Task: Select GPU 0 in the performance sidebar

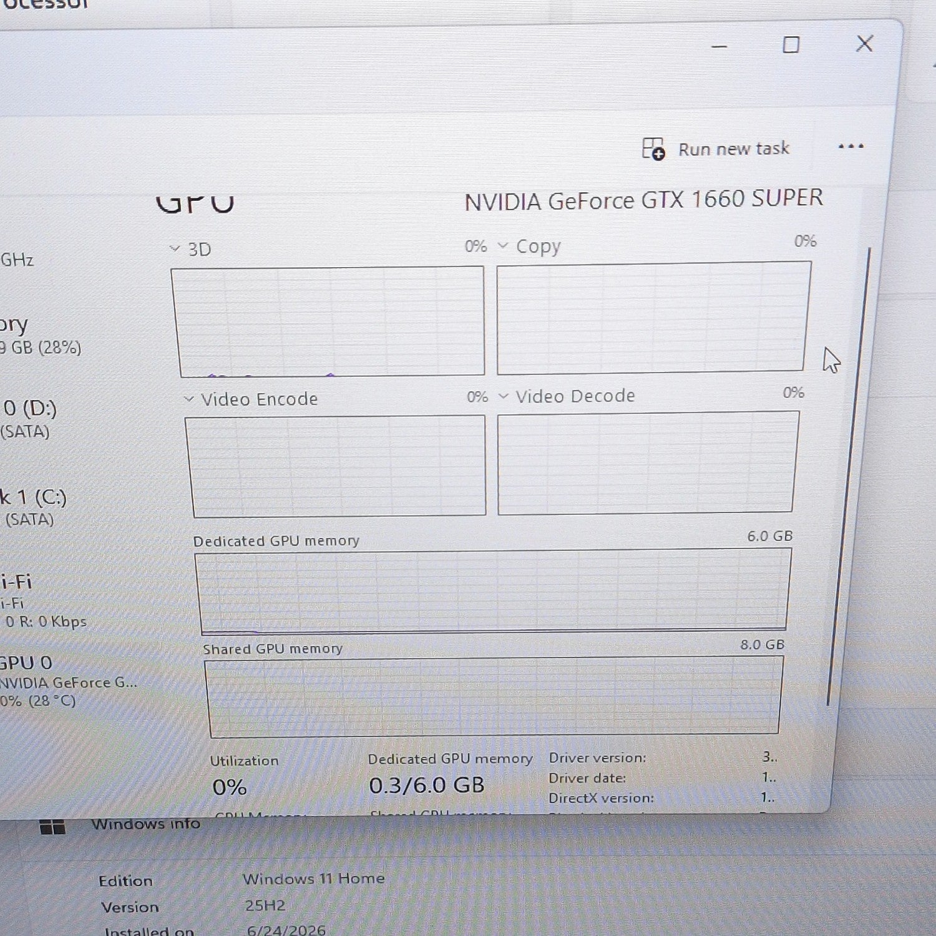Action: pos(69,681)
